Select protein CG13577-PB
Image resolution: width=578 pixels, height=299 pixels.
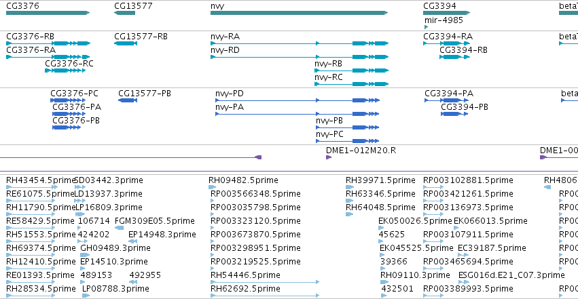[x=128, y=100]
